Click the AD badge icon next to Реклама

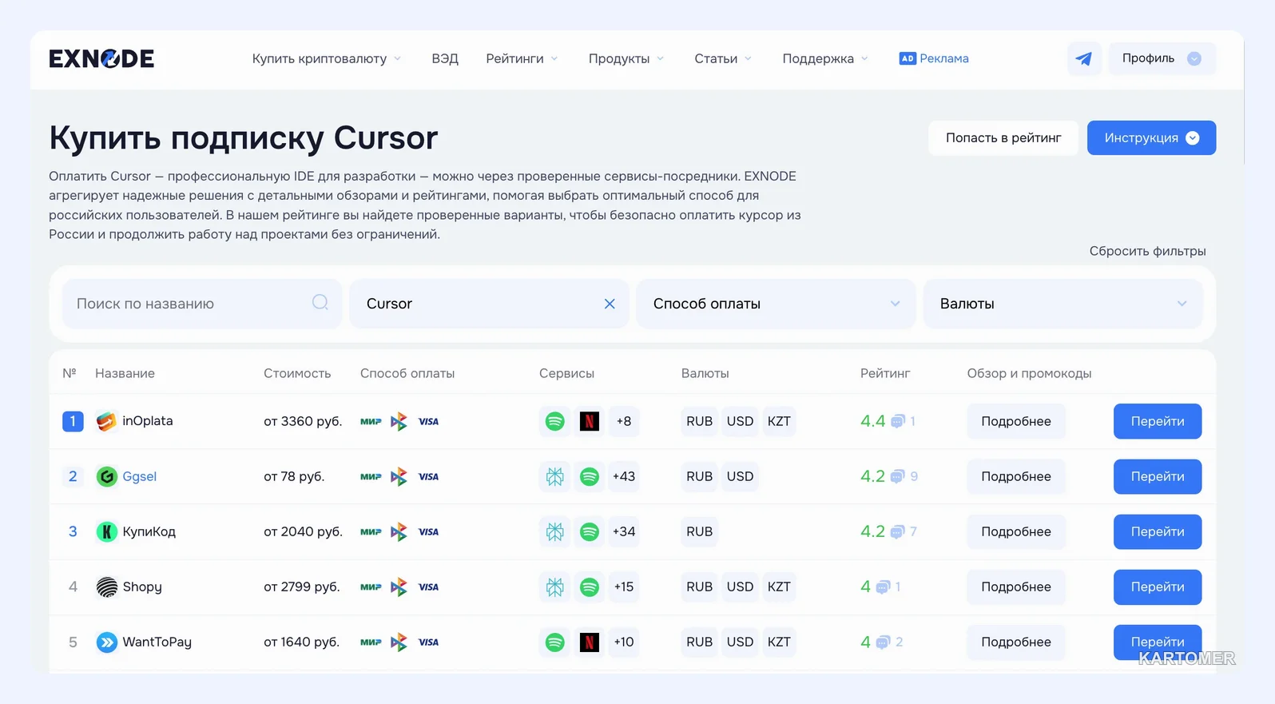click(x=908, y=58)
